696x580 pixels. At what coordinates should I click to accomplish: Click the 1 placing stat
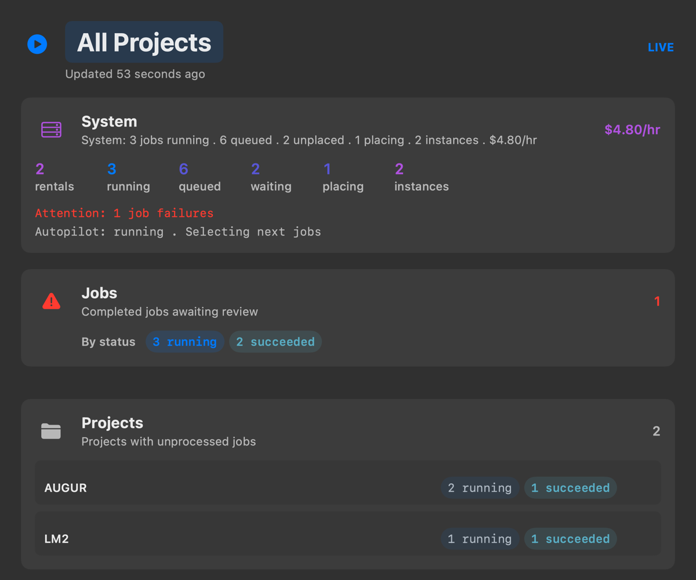click(x=343, y=177)
